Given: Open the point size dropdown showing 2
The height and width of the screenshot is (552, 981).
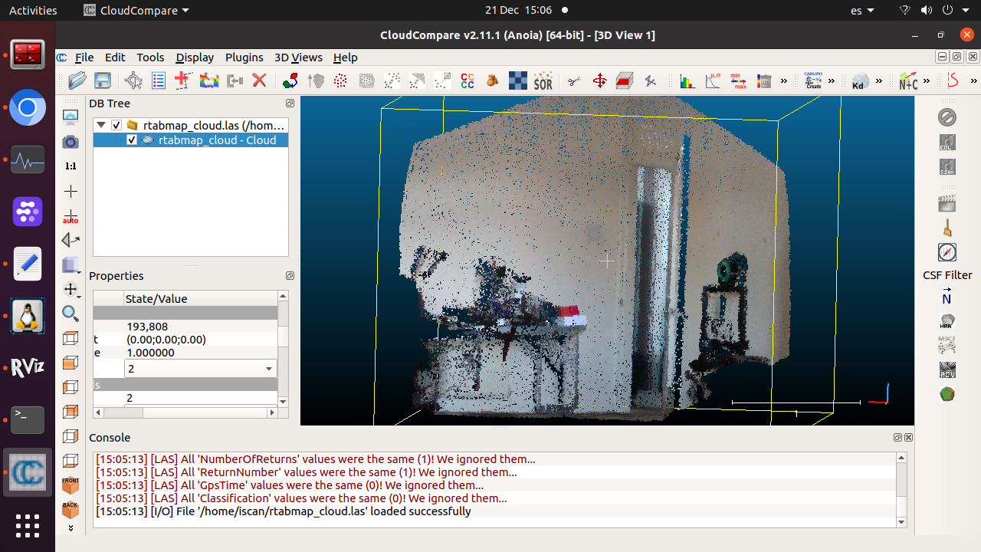Looking at the screenshot, I should [x=200, y=369].
